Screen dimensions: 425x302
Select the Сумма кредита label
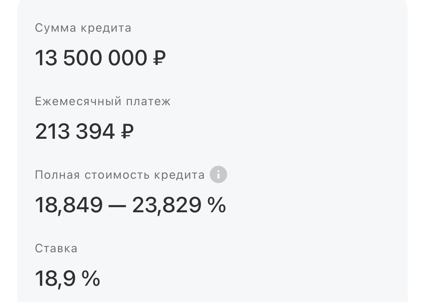point(83,28)
